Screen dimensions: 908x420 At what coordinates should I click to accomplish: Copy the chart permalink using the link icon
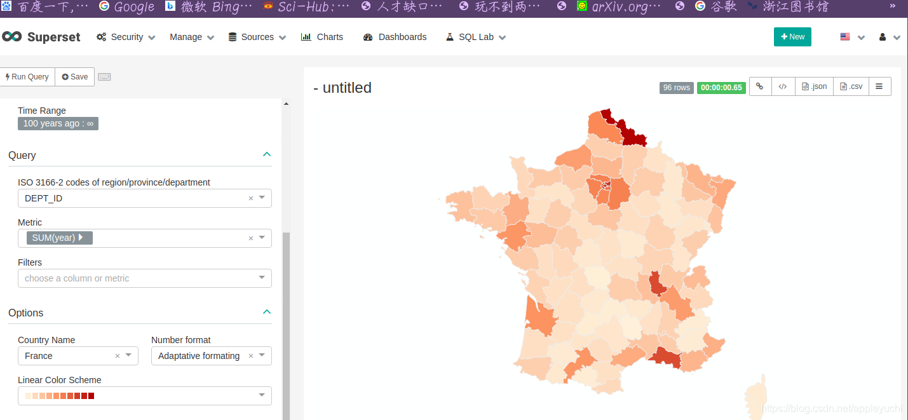click(760, 86)
